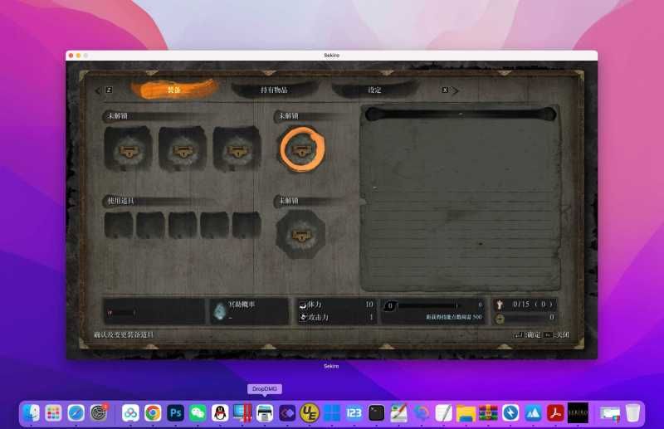664x429 pixels.
Task: Open QQ penguin app in dock
Action: pyautogui.click(x=220, y=413)
